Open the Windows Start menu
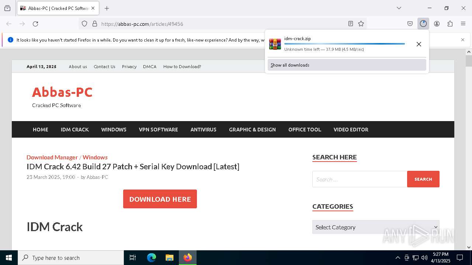This screenshot has height=265, width=472. [9, 258]
